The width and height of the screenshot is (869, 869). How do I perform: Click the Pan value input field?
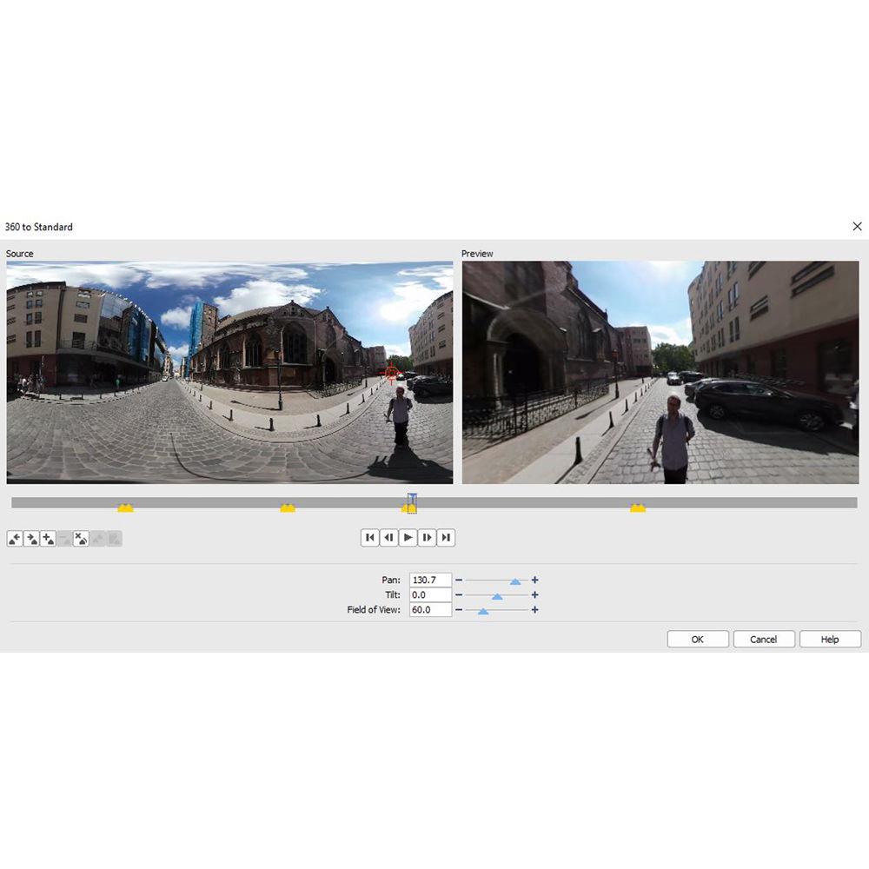[429, 580]
